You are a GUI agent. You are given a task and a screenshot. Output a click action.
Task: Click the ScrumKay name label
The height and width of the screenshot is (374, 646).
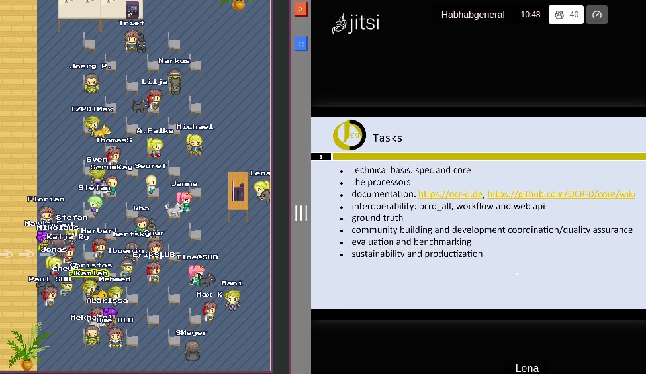point(111,167)
